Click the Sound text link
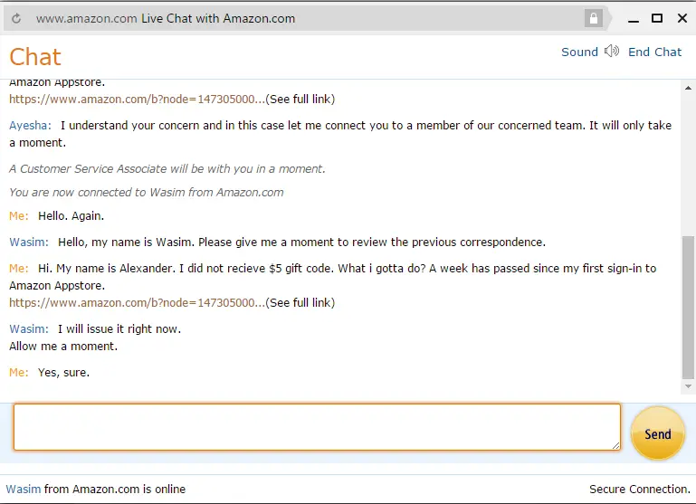 (579, 52)
